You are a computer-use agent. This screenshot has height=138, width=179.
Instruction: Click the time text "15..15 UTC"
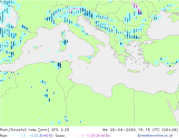click(149, 130)
